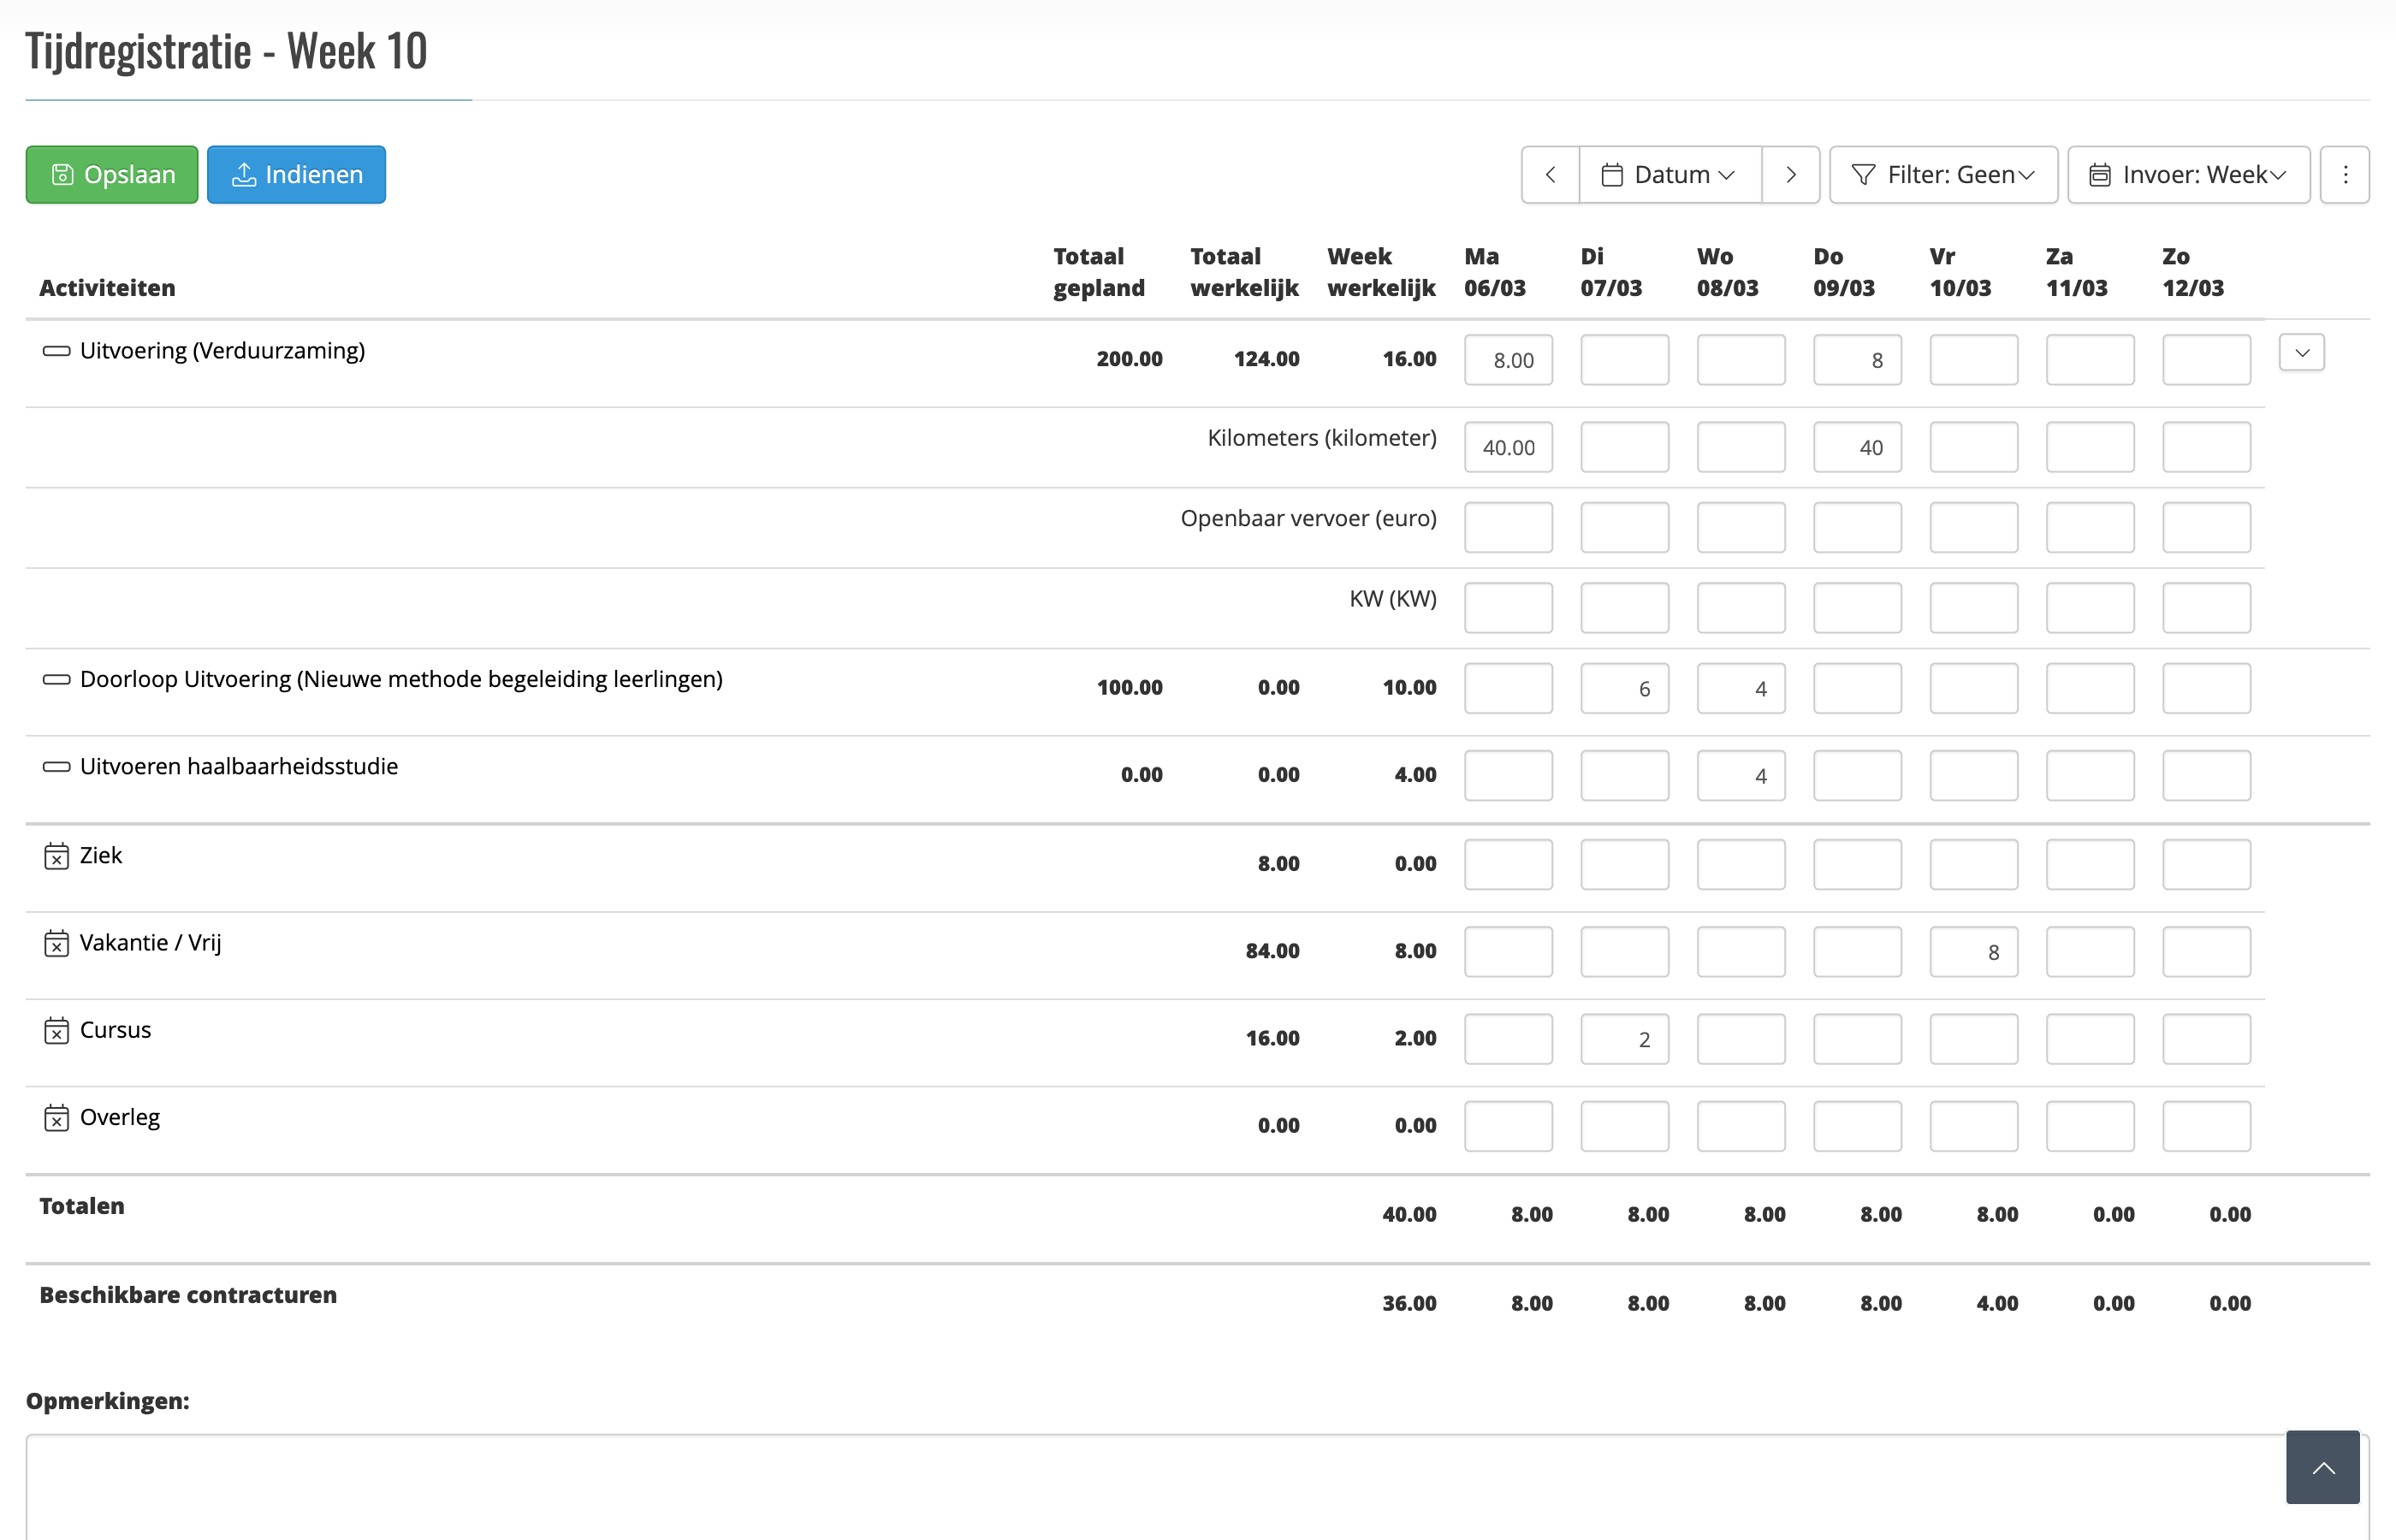Click the Vakantie / Vrij calendar icon
The height and width of the screenshot is (1540, 2396).
[56, 943]
